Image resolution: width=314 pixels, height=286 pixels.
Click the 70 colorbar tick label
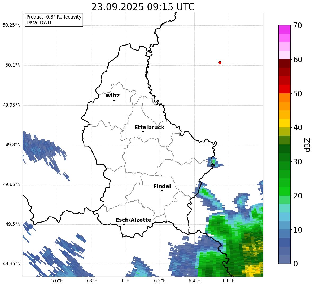[298, 25]
